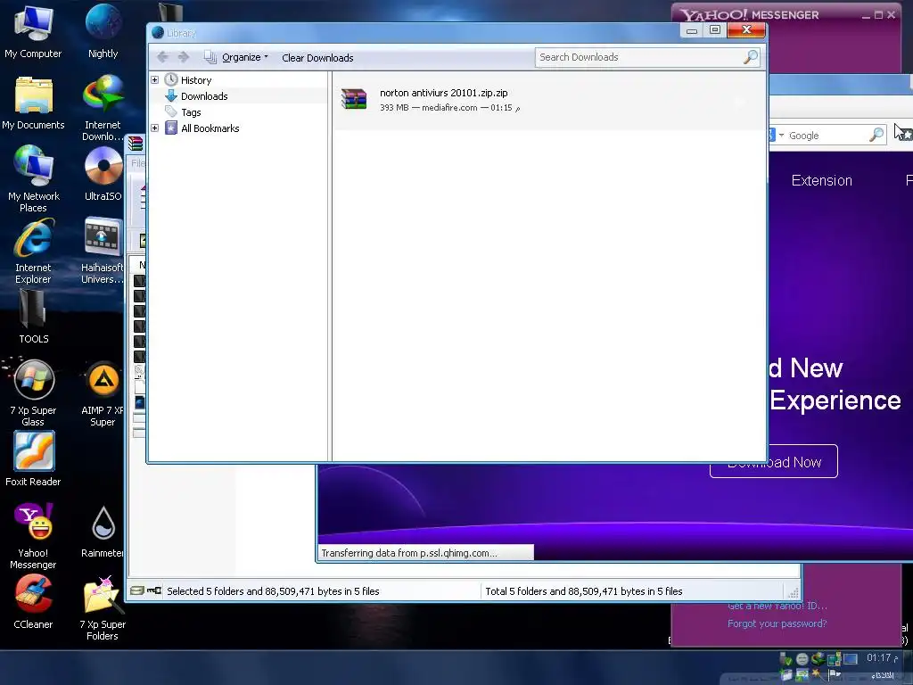
Task: Click the WinRAR icon of the norton download
Action: point(354,99)
